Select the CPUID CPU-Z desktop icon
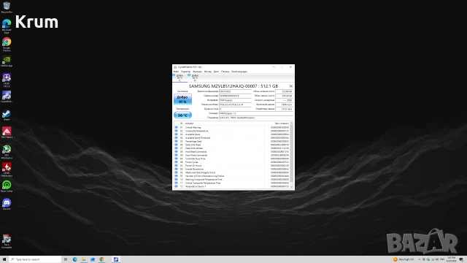467x263 pixels. click(7, 80)
